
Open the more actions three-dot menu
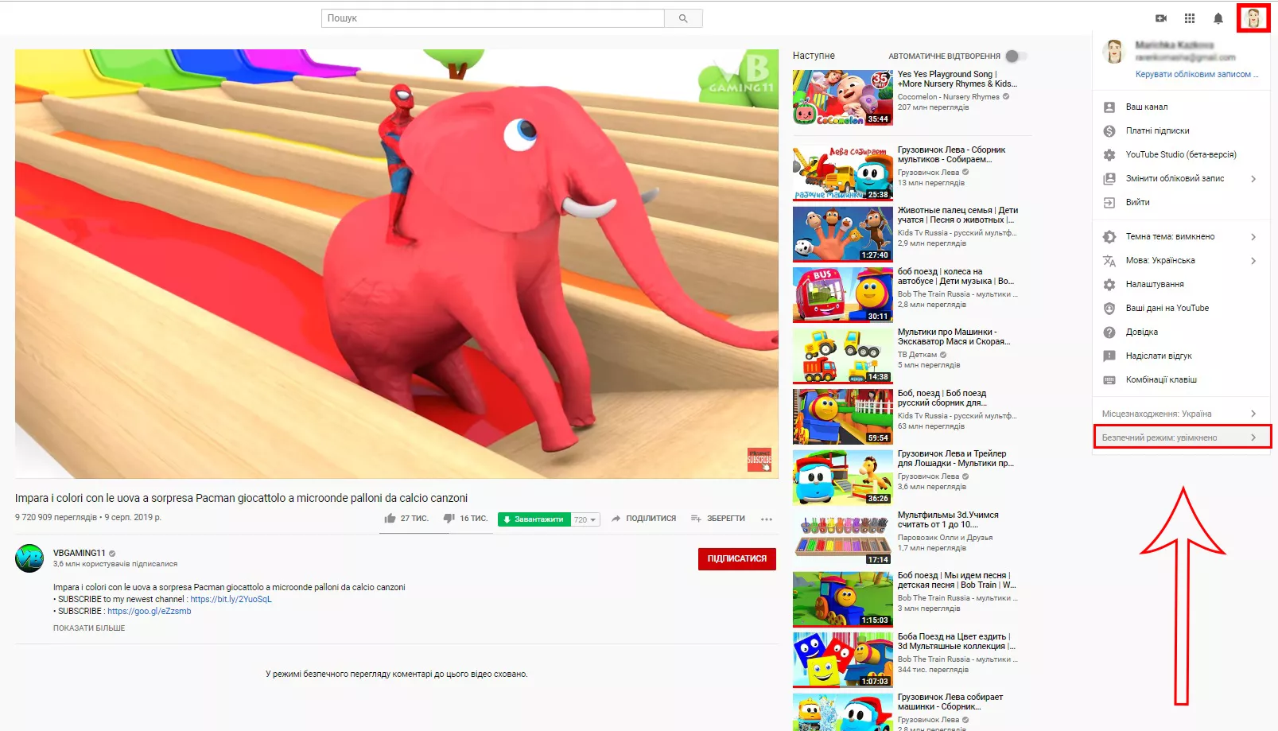pos(767,519)
